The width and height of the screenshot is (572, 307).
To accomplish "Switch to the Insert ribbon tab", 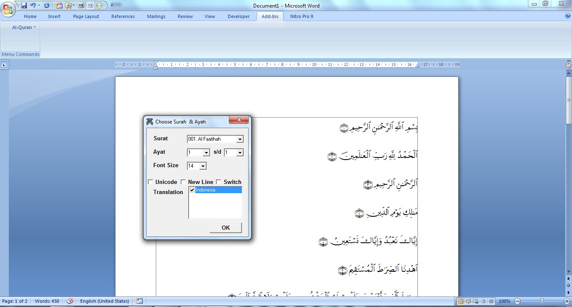I will 54,16.
